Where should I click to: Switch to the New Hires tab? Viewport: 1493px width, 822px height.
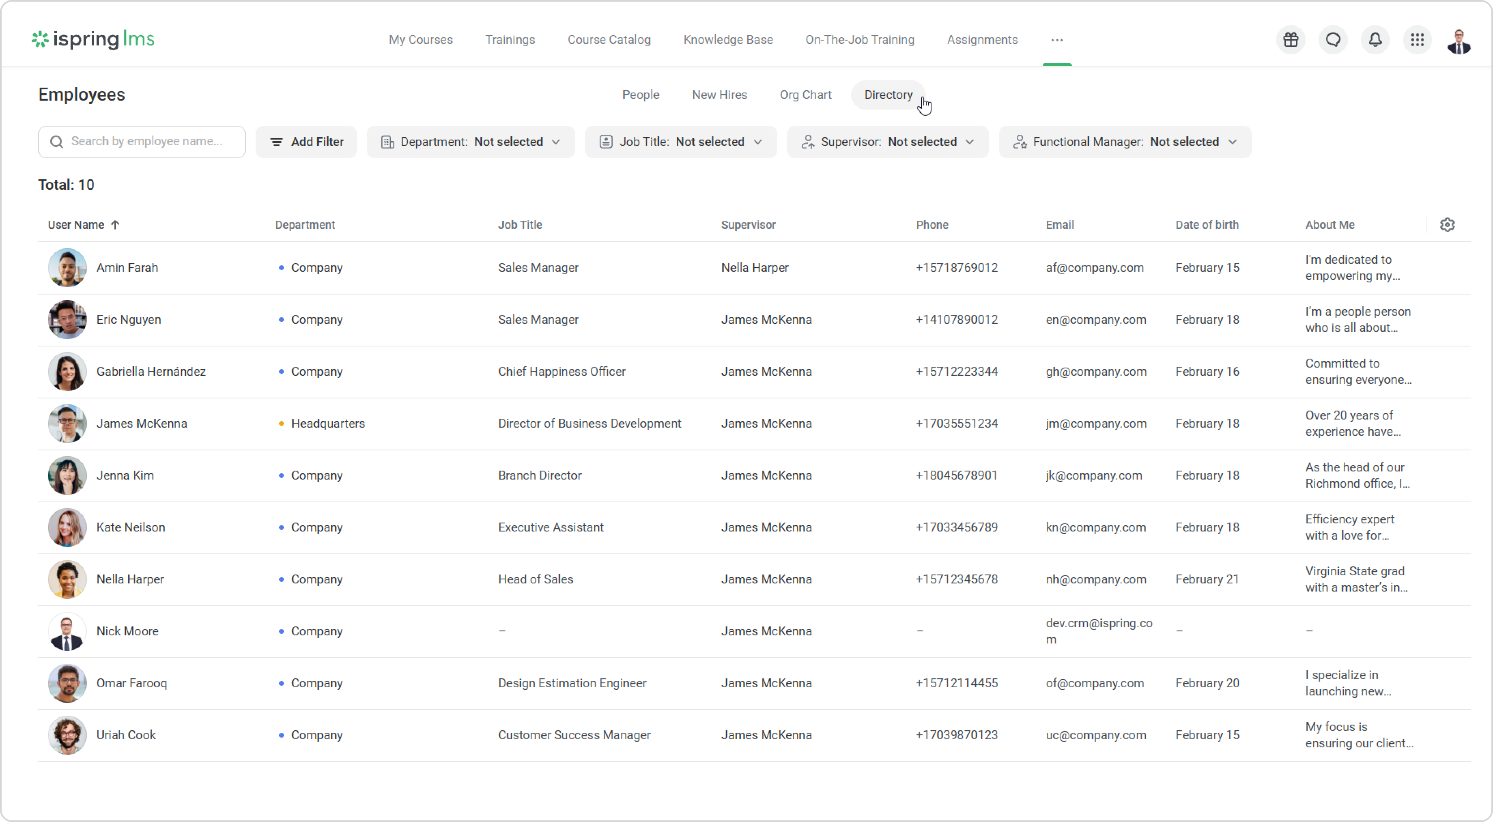click(x=719, y=95)
